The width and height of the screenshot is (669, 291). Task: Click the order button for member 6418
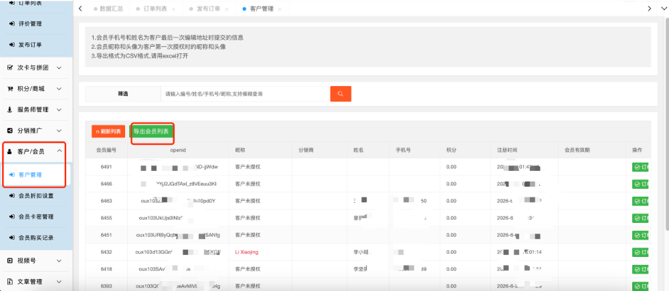(640, 269)
